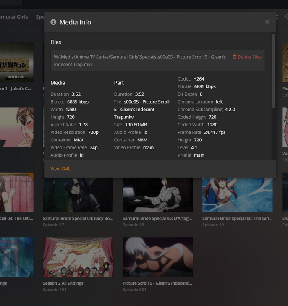Image resolution: width=288 pixels, height=306 pixels.
Task: Open the Jubei's thumbnail with the wooden sign
Action: (x=17, y=62)
